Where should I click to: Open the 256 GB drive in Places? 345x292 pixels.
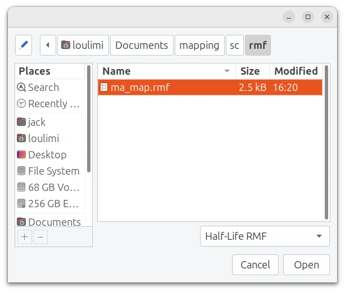tap(50, 204)
